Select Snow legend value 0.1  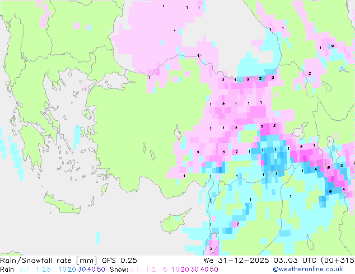(134, 270)
